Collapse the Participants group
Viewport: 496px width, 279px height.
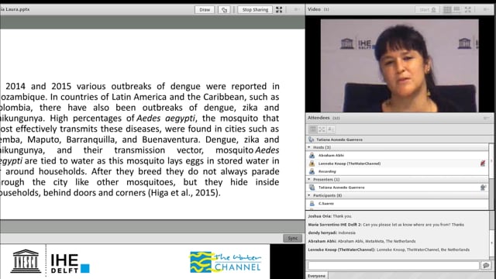tap(309, 195)
